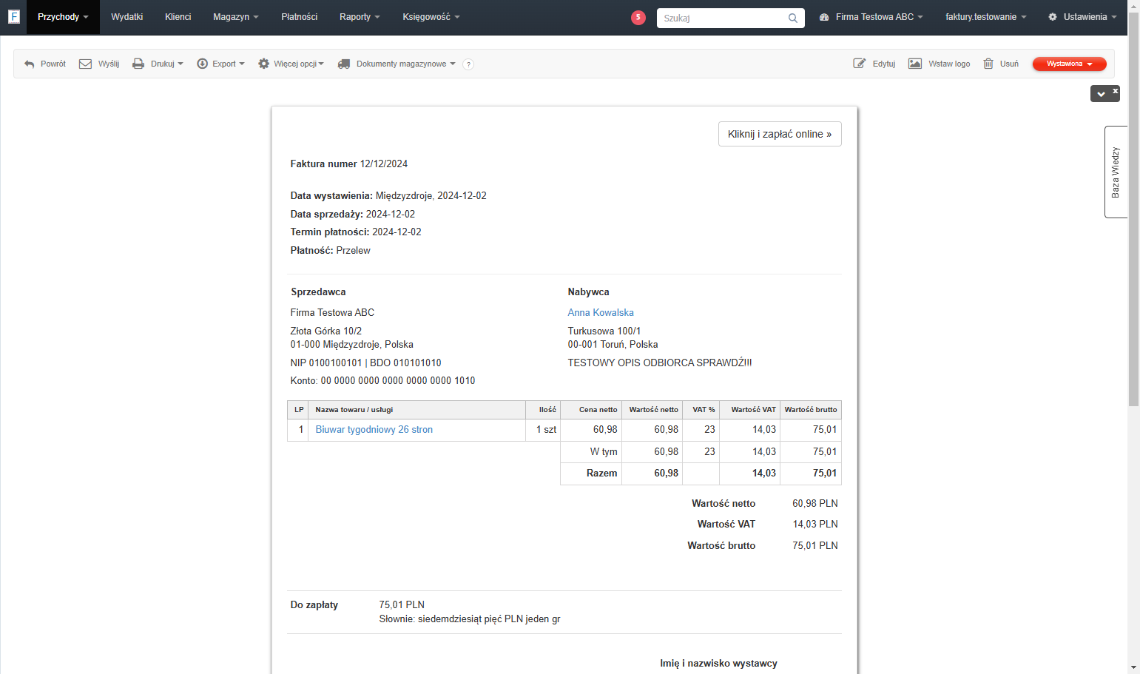
Task: Show the Więcej opcji menu
Action: [x=291, y=64]
